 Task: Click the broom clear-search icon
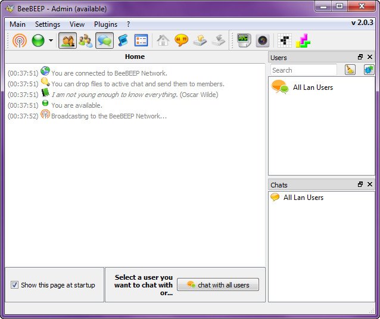tap(350, 70)
